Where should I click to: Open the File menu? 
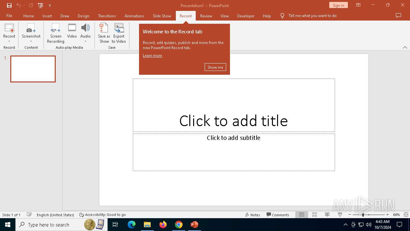[9, 16]
